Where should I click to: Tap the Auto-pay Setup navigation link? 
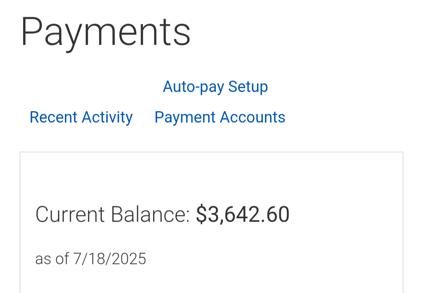(215, 87)
